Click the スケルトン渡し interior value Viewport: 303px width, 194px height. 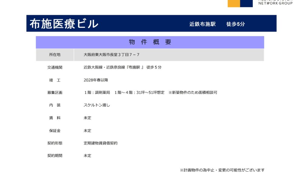97,105
